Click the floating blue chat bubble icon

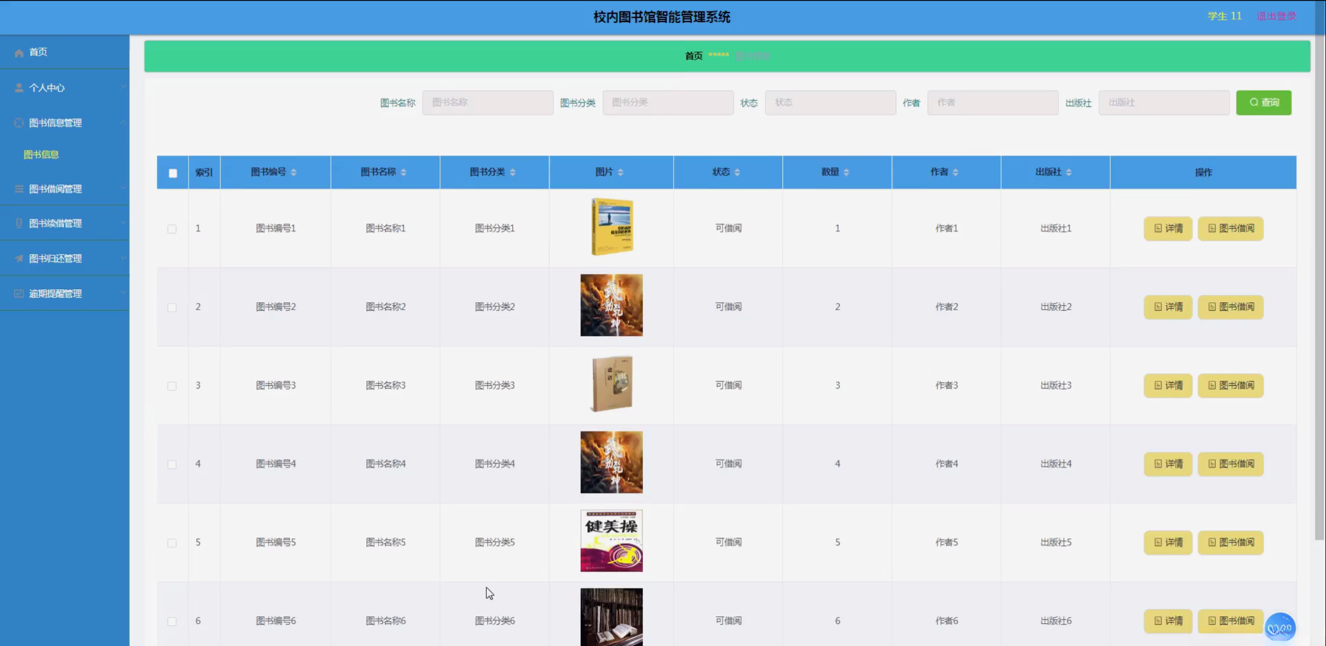coord(1280,627)
